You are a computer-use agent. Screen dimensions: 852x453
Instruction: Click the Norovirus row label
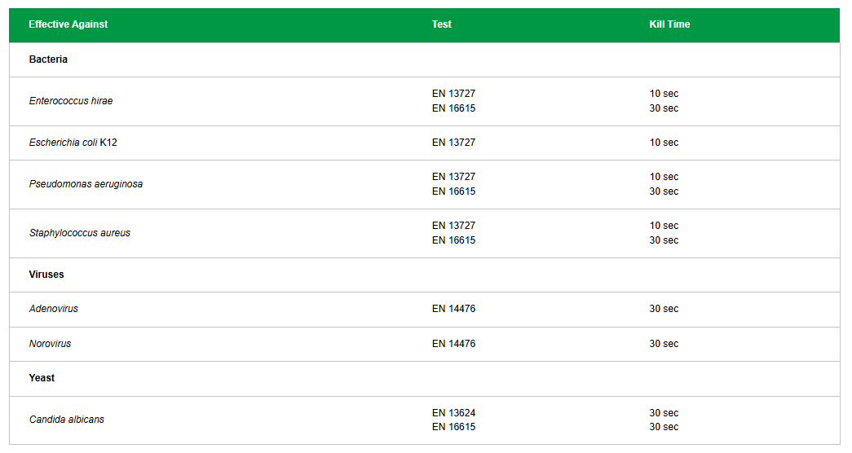pyautogui.click(x=51, y=344)
